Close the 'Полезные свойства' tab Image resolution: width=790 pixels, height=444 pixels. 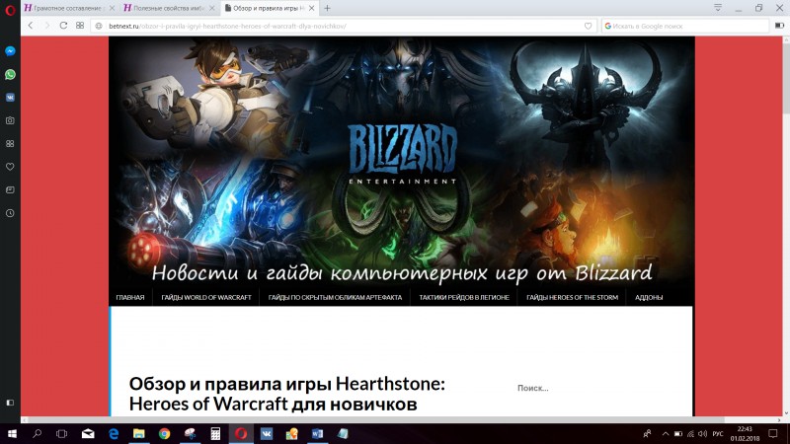coord(212,8)
